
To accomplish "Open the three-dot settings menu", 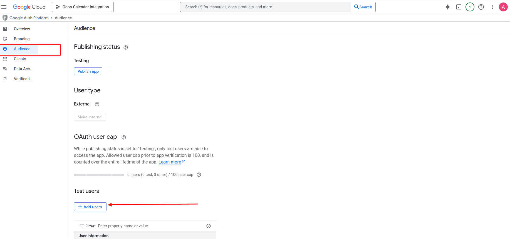I will (x=492, y=7).
